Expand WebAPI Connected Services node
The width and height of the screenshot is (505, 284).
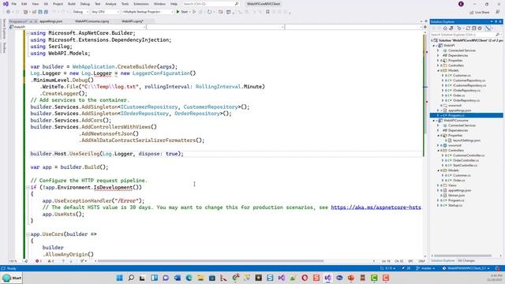pos(438,50)
